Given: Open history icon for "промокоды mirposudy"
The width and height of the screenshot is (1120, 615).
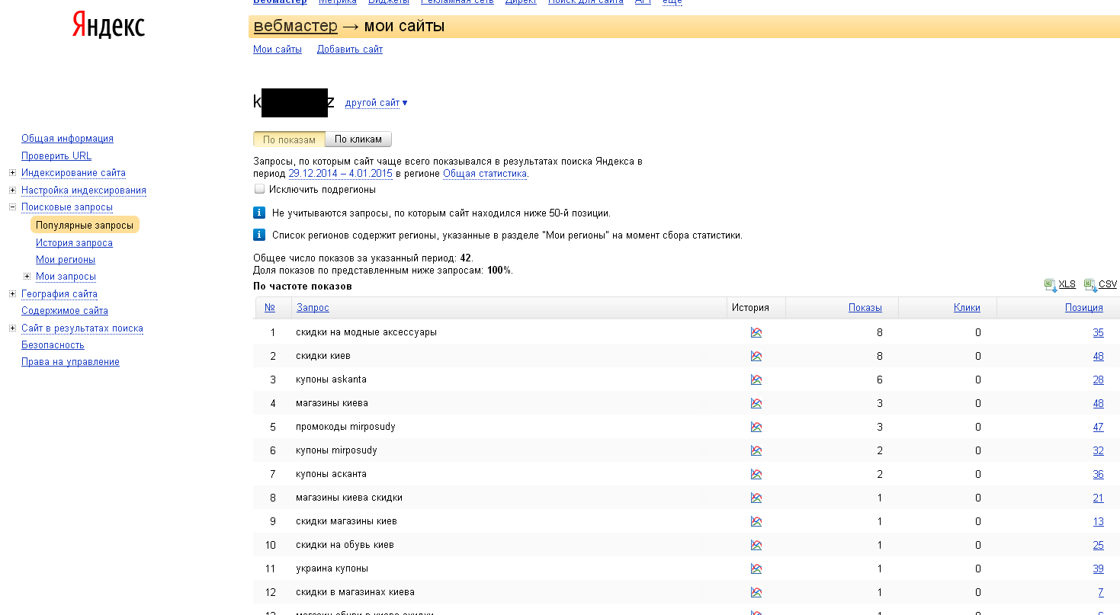Looking at the screenshot, I should pyautogui.click(x=756, y=427).
